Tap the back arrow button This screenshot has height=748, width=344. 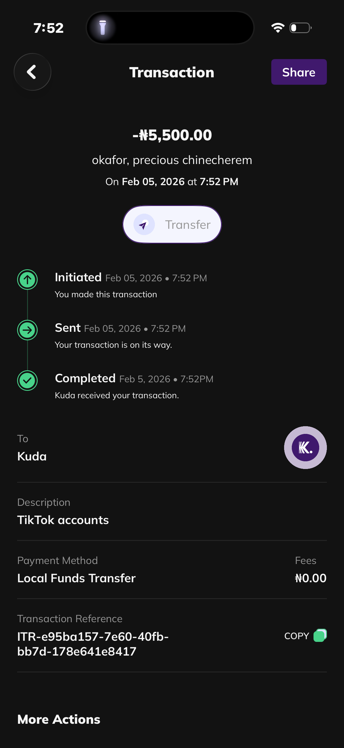[x=32, y=72]
